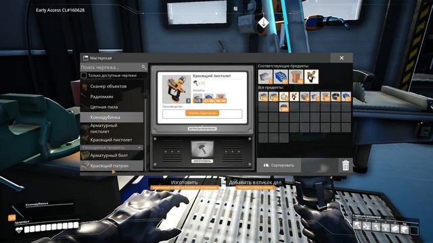
Task: Click the hammer craft button on the bench
Action: click(202, 149)
